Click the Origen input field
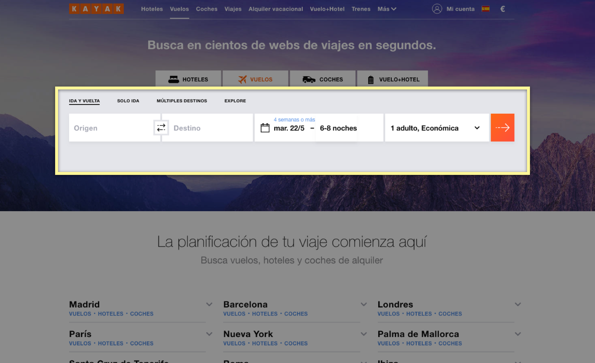The image size is (595, 363). pos(110,128)
